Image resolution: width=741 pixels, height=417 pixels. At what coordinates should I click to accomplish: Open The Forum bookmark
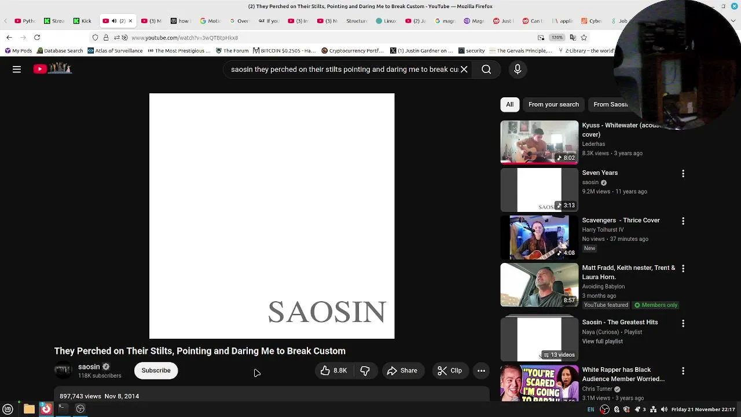232,51
